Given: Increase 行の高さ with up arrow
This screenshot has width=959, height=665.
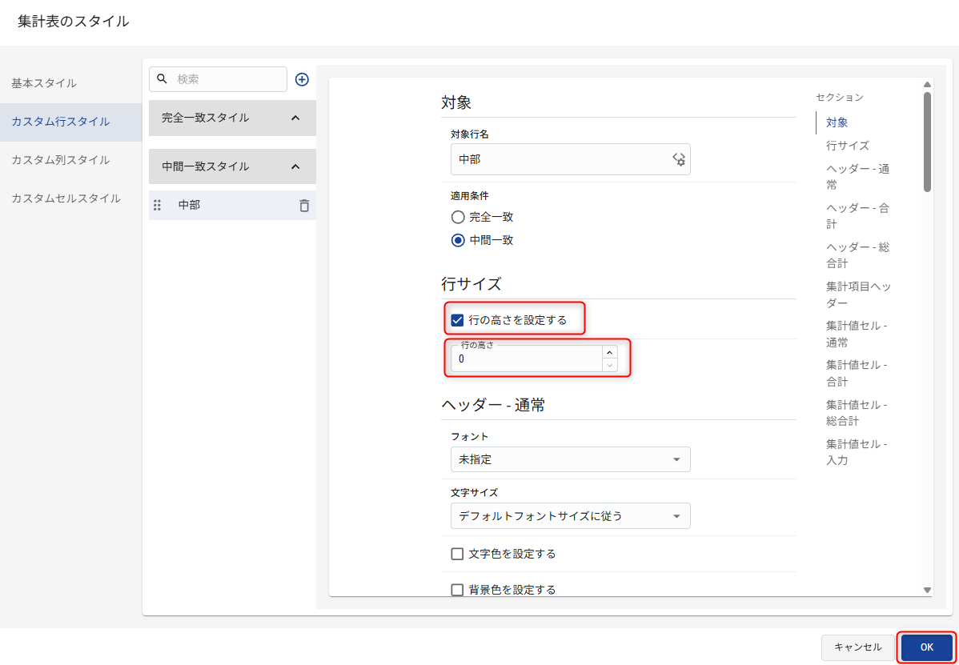Looking at the screenshot, I should tap(610, 352).
